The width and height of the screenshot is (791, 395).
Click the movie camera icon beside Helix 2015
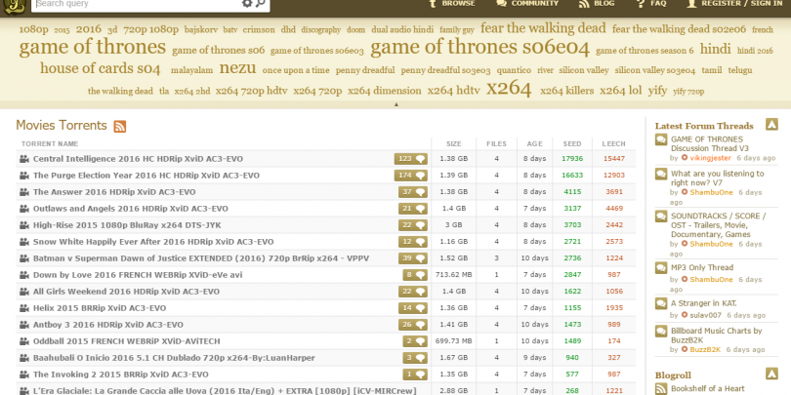point(24,307)
